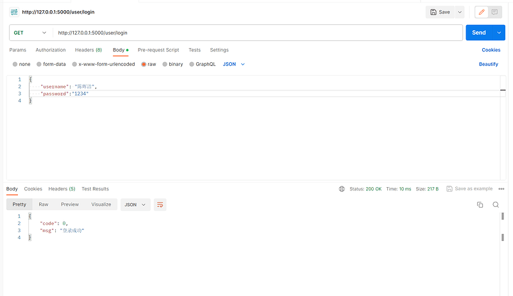
Task: Click the response body scrollbar
Action: (503, 226)
